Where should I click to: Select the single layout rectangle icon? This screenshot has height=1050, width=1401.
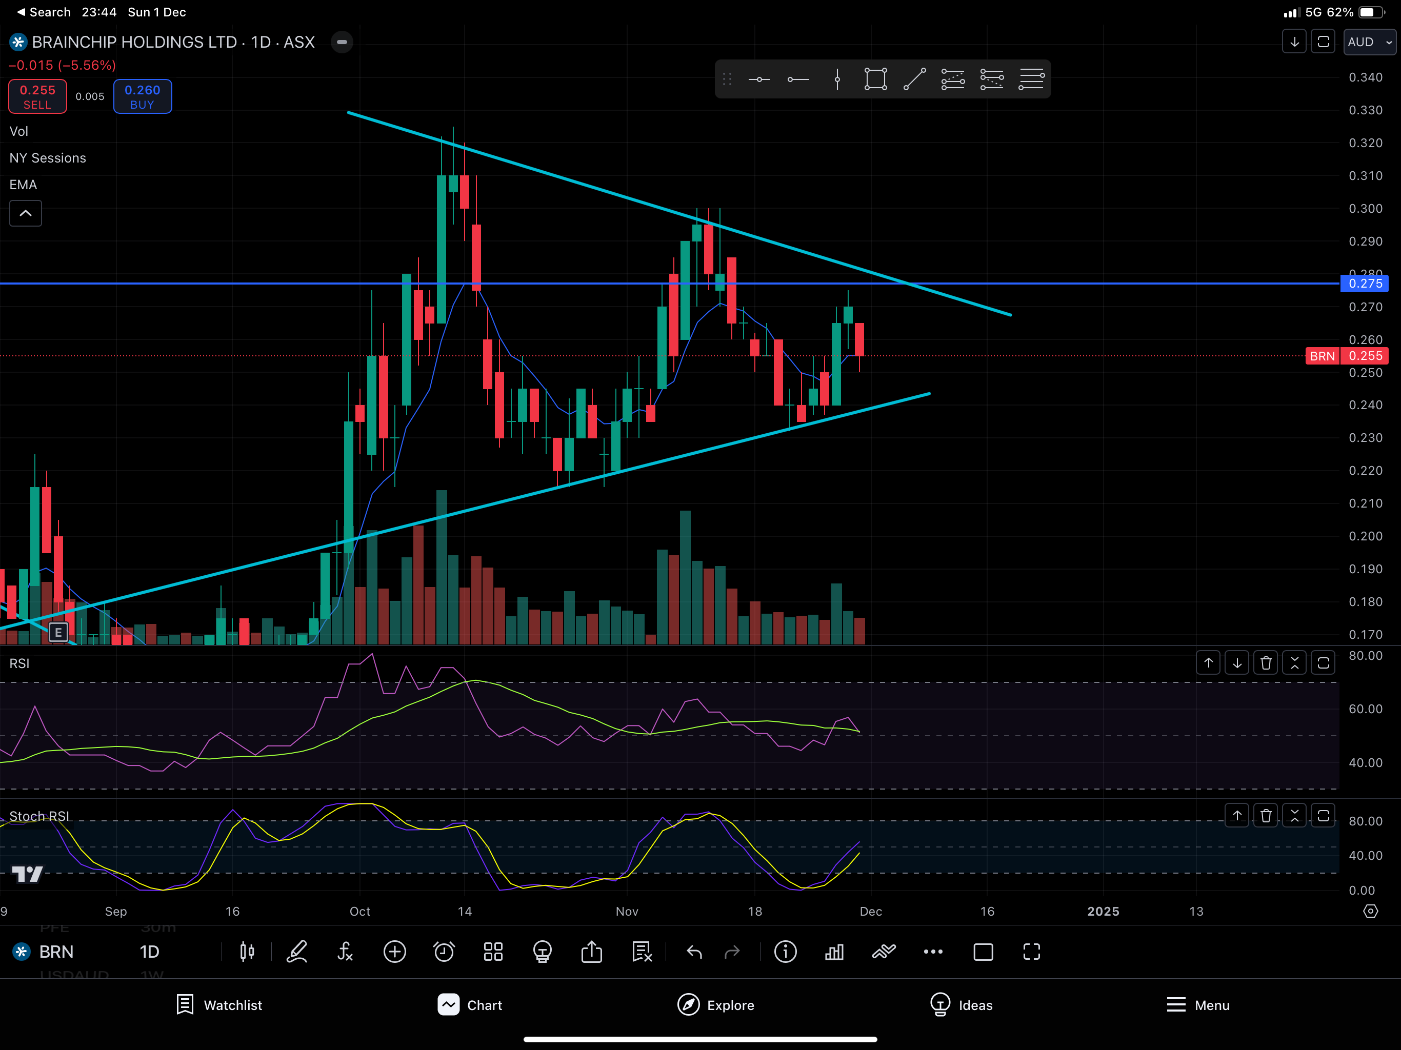coord(983,952)
